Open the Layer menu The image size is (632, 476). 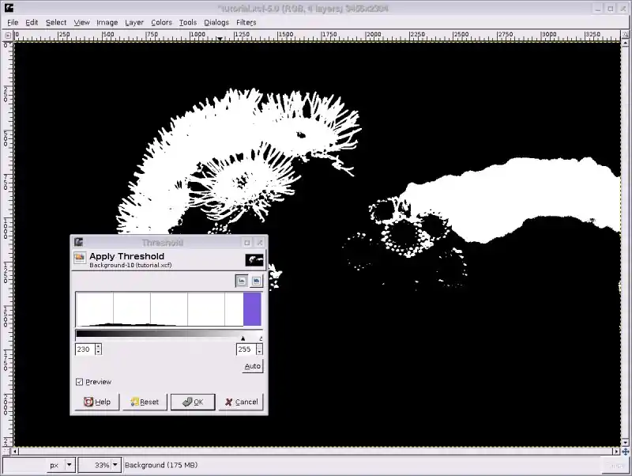(x=134, y=22)
